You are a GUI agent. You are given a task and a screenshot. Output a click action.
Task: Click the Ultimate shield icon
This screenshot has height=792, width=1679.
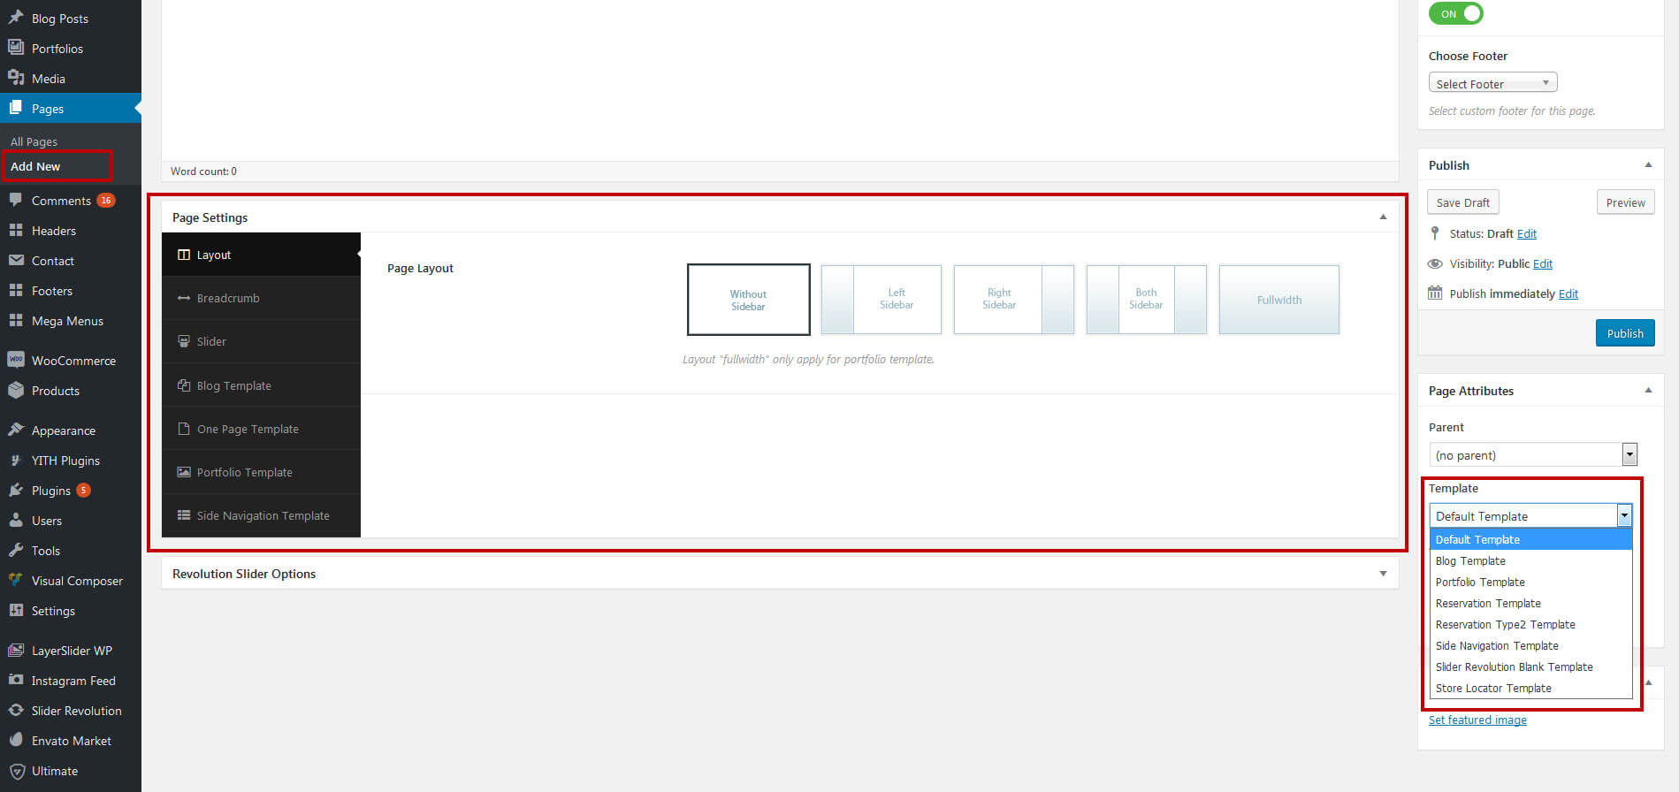pyautogui.click(x=16, y=770)
